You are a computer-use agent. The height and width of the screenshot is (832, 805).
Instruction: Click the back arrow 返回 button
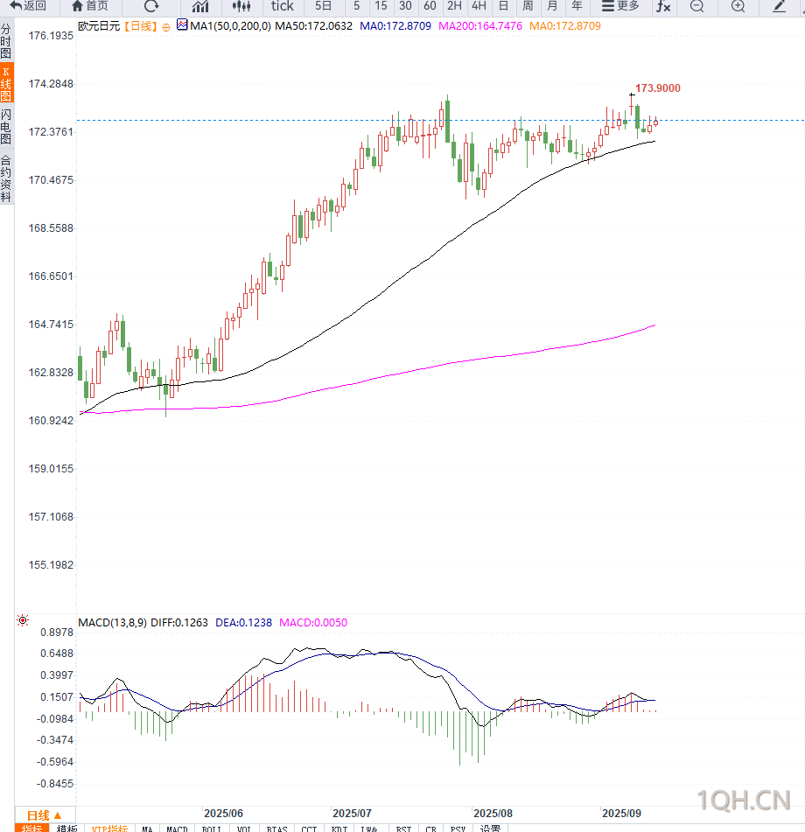click(x=28, y=6)
